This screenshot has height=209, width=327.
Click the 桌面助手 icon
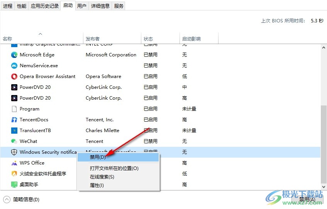click(x=14, y=185)
